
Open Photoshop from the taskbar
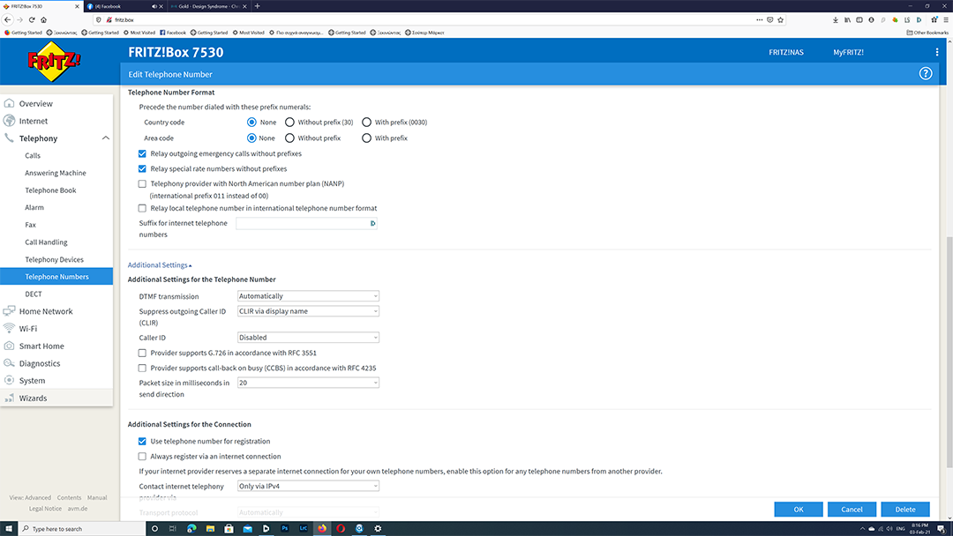[x=284, y=528]
